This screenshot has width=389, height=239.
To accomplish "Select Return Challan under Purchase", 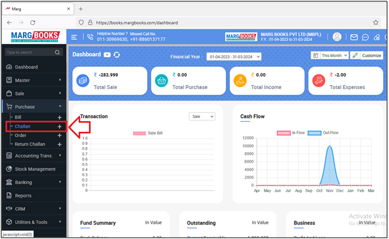I will (x=30, y=144).
